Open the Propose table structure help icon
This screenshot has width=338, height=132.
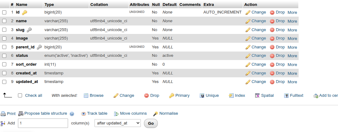72,114
